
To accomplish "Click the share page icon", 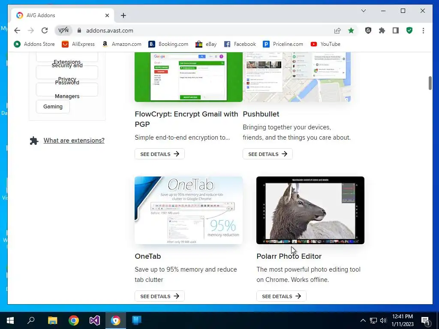I will click(337, 30).
